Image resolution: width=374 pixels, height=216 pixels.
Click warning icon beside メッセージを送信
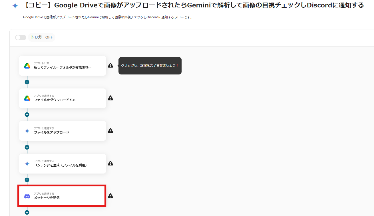click(110, 196)
